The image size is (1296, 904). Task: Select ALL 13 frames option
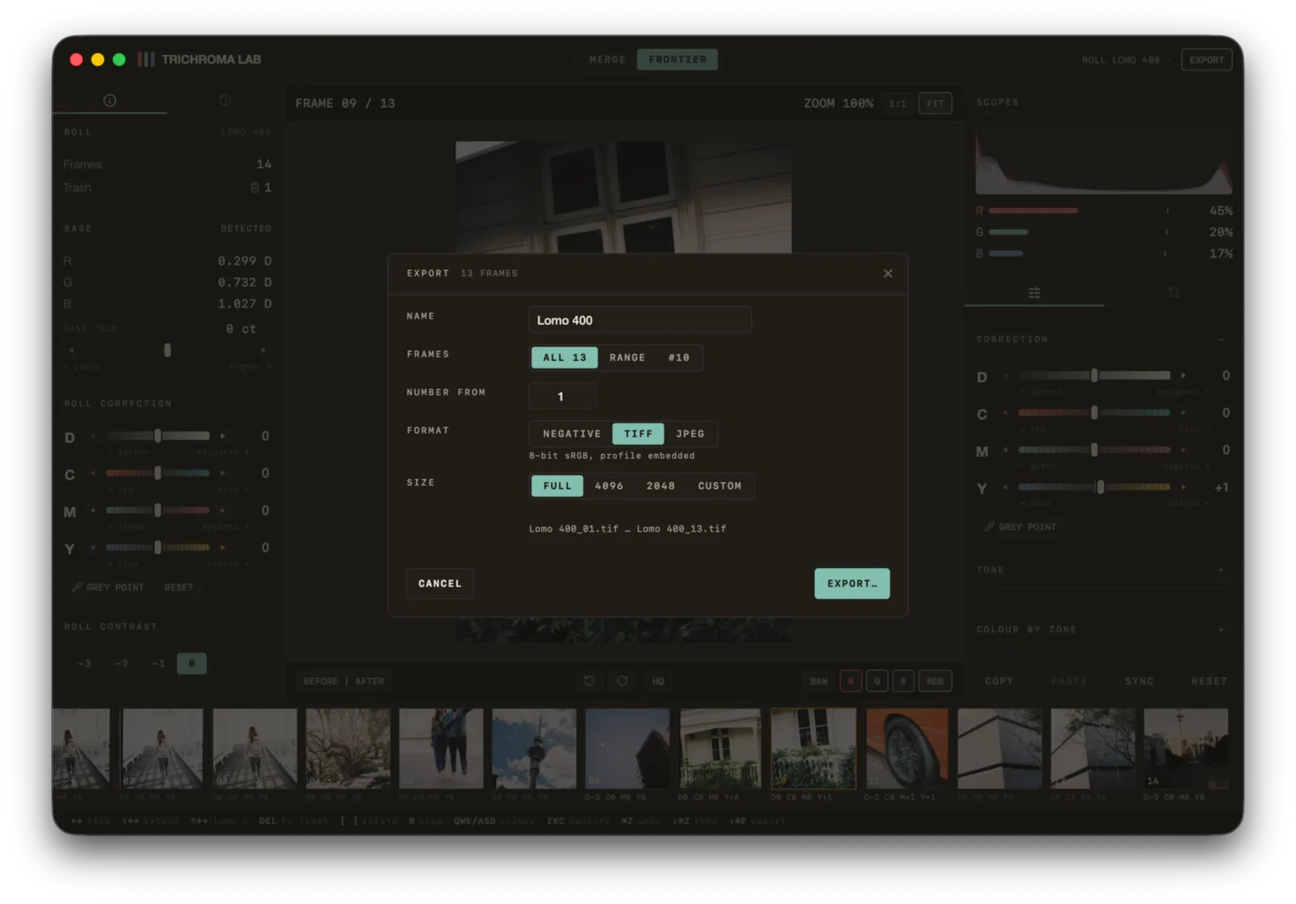click(x=565, y=358)
